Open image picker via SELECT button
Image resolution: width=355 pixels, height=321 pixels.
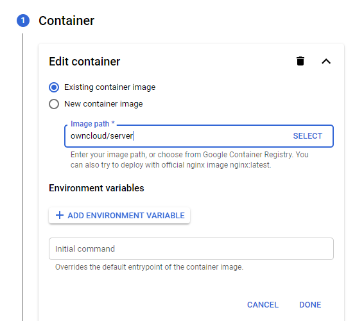tap(307, 136)
